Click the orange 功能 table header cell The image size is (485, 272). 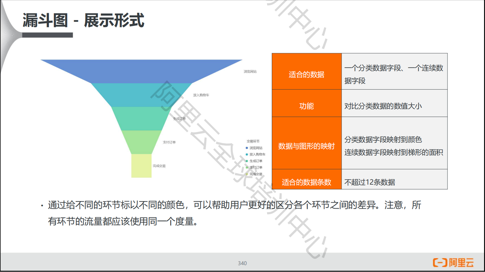(307, 103)
